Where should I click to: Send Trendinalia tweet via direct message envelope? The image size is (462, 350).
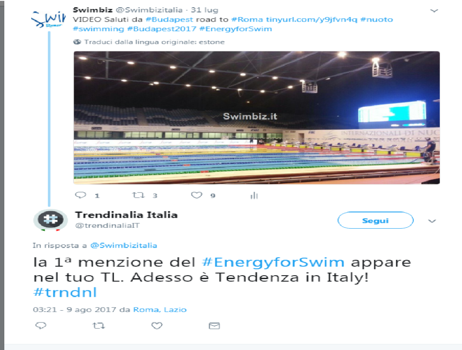click(214, 326)
